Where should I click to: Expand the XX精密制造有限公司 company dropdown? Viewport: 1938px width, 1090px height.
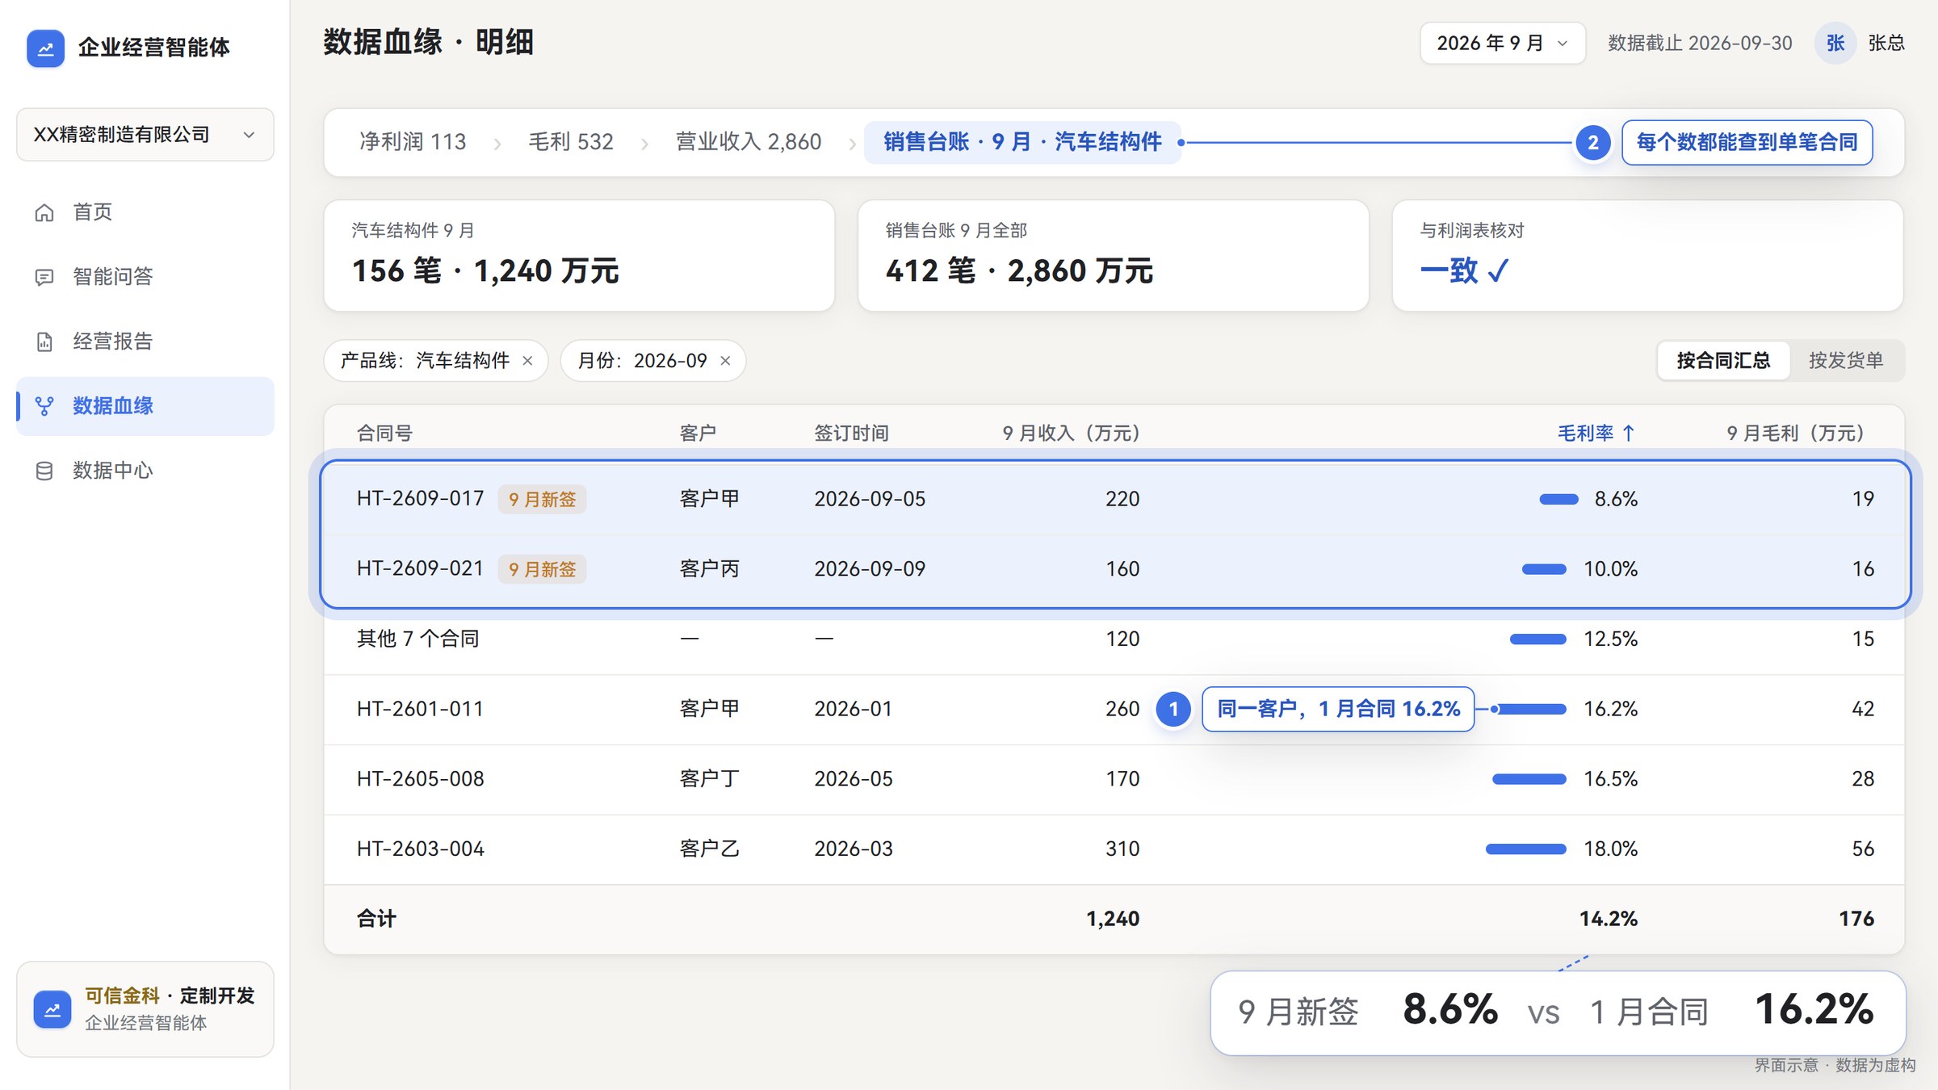(x=145, y=135)
